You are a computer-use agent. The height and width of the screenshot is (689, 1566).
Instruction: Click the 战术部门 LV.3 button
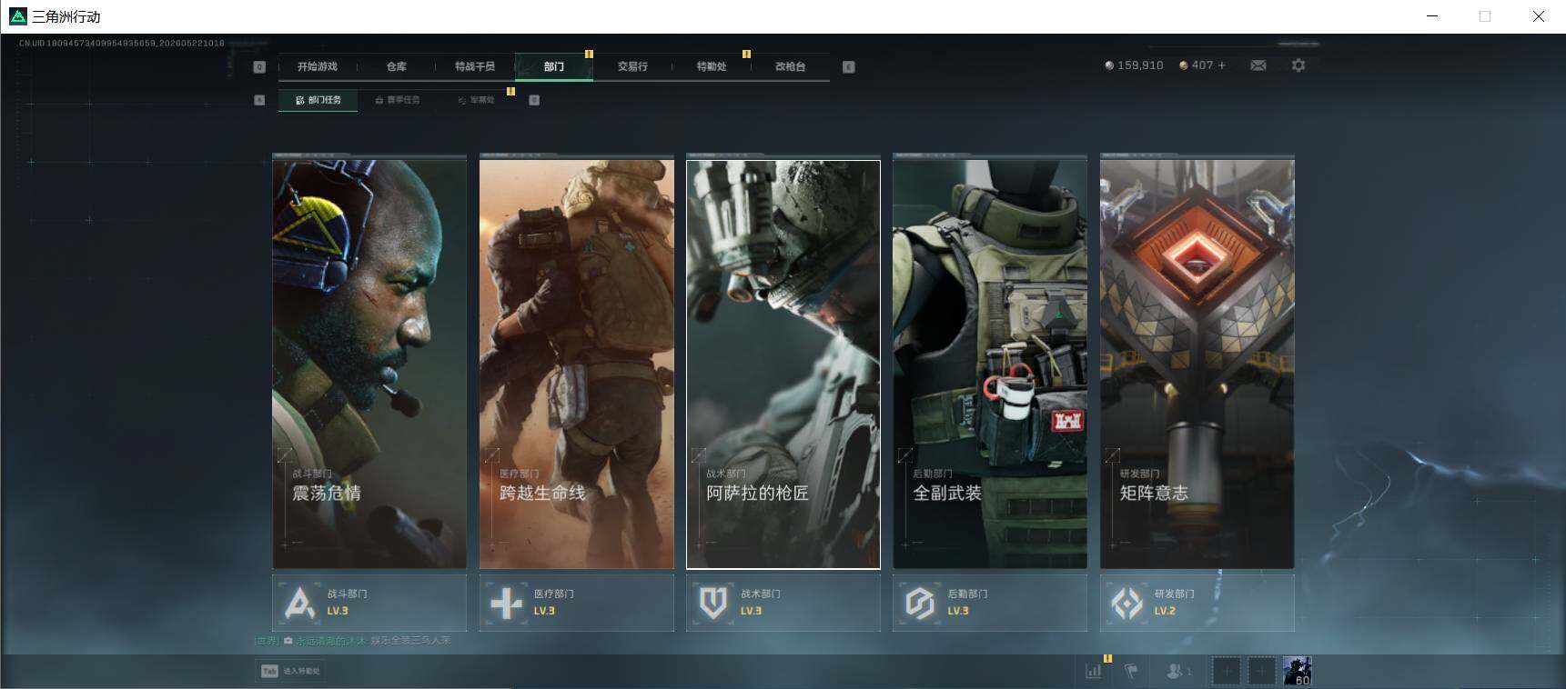click(783, 603)
